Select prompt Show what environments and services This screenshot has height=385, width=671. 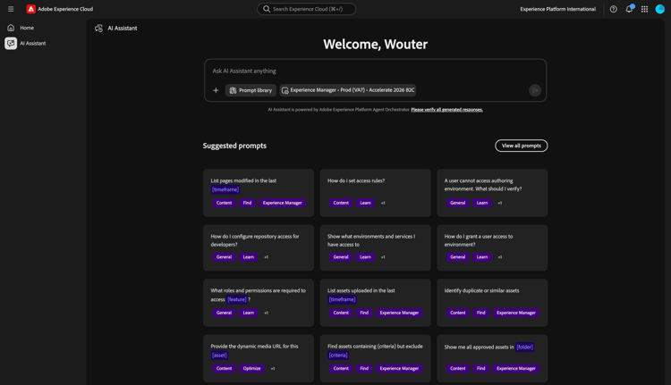(x=375, y=247)
